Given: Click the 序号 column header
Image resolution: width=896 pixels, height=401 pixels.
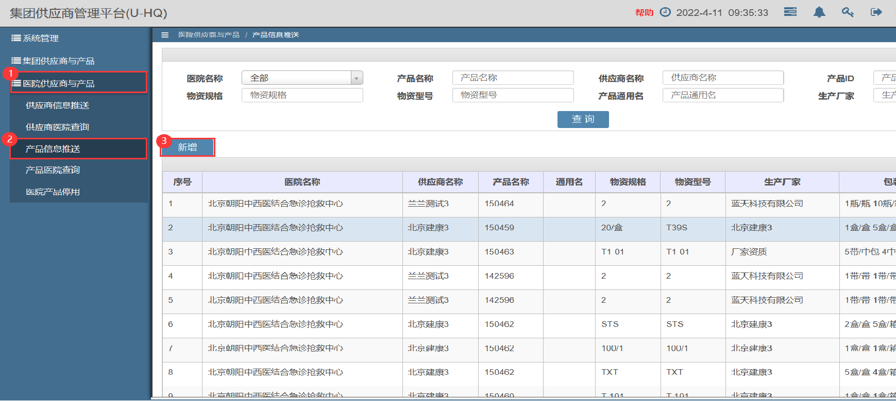Looking at the screenshot, I should coord(182,182).
